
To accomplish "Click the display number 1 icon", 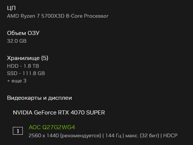I will click(x=18, y=131).
